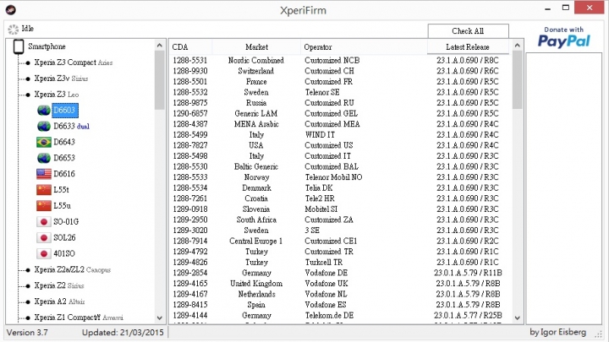Expand Xperia Z2a/ZL2 Canopus node

(x=28, y=270)
